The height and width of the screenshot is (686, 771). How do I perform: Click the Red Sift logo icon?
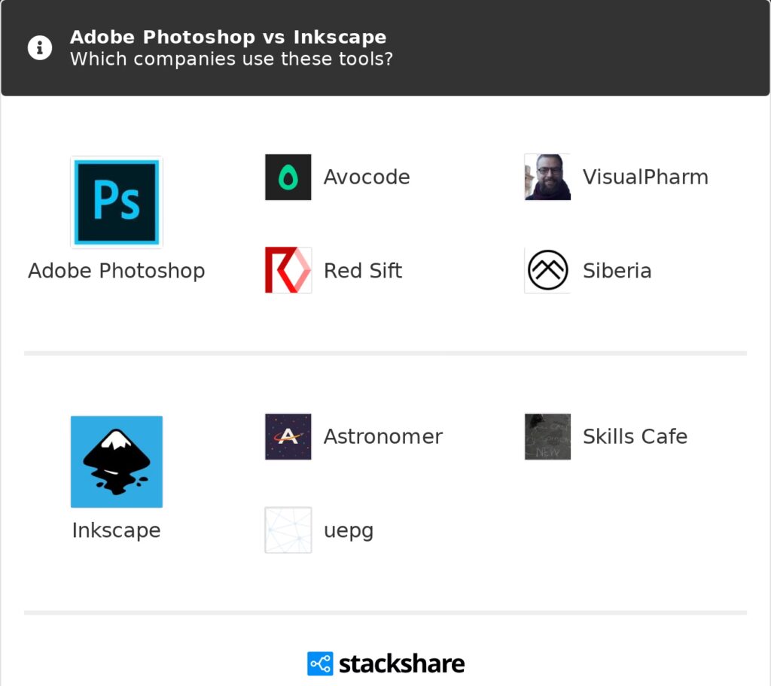click(288, 271)
